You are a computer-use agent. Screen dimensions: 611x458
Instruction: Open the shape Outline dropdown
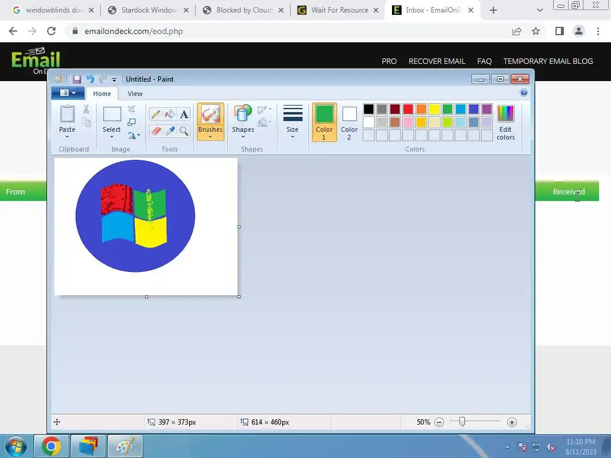pos(264,110)
